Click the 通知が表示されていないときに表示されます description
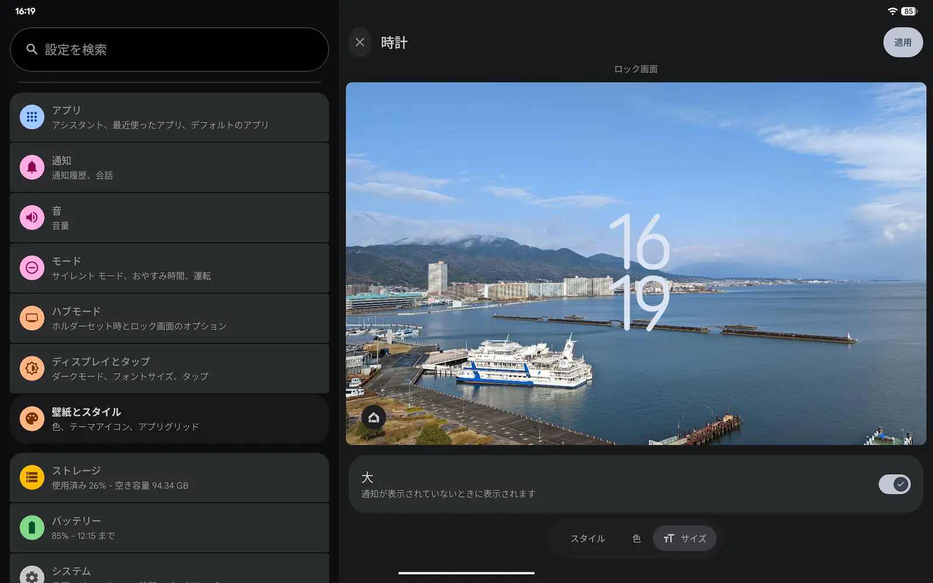 tap(448, 494)
